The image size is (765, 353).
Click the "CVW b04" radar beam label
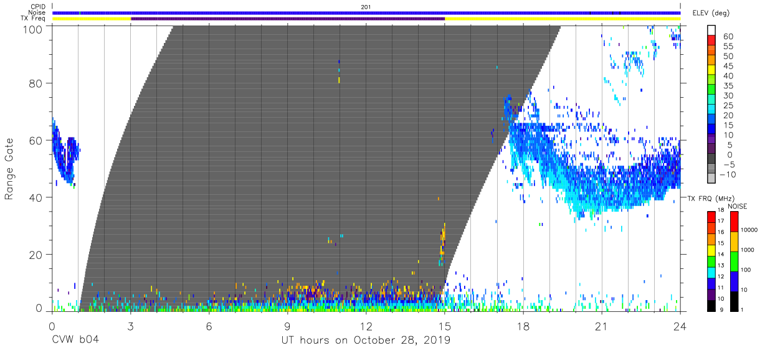pos(76,341)
